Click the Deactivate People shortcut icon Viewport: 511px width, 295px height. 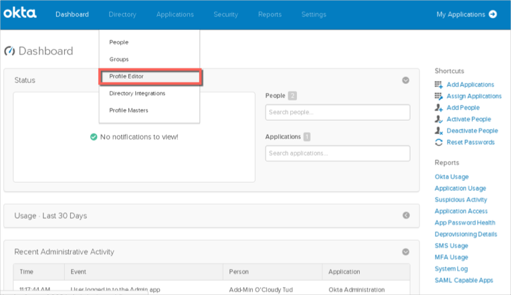pyautogui.click(x=439, y=131)
